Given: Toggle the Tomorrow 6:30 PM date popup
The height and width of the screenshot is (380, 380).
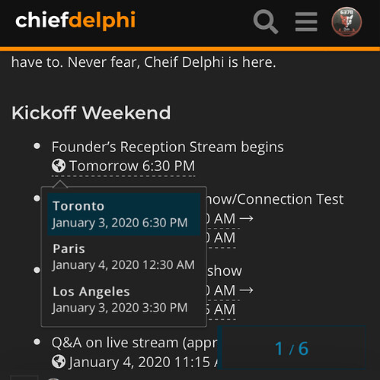Looking at the screenshot, I should 123,166.
